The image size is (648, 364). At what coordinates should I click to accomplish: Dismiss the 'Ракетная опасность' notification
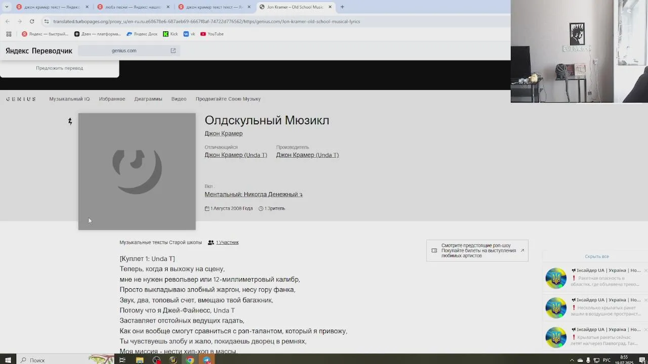click(645, 270)
